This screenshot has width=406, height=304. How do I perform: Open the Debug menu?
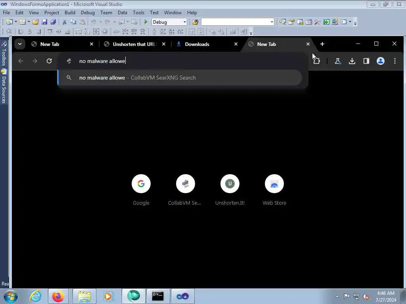(88, 13)
